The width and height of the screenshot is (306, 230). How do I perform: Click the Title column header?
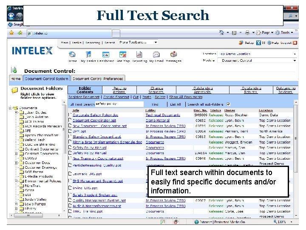pyautogui.click(x=76, y=110)
